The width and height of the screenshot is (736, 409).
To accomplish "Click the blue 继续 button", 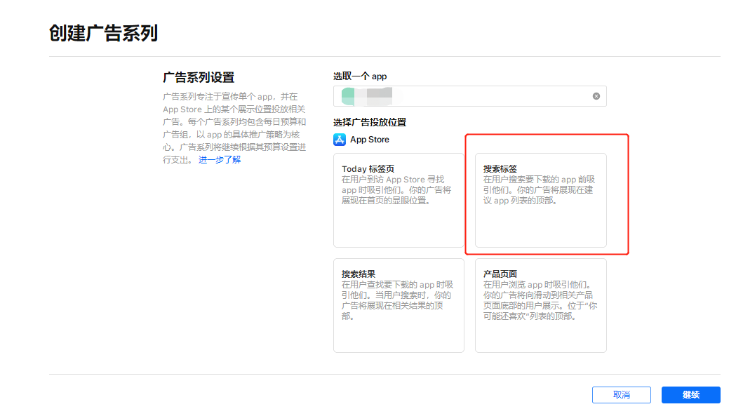I will [x=691, y=395].
